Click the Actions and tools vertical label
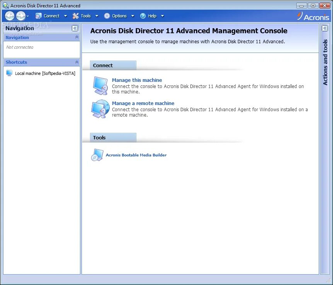The image size is (333, 285). [325, 62]
